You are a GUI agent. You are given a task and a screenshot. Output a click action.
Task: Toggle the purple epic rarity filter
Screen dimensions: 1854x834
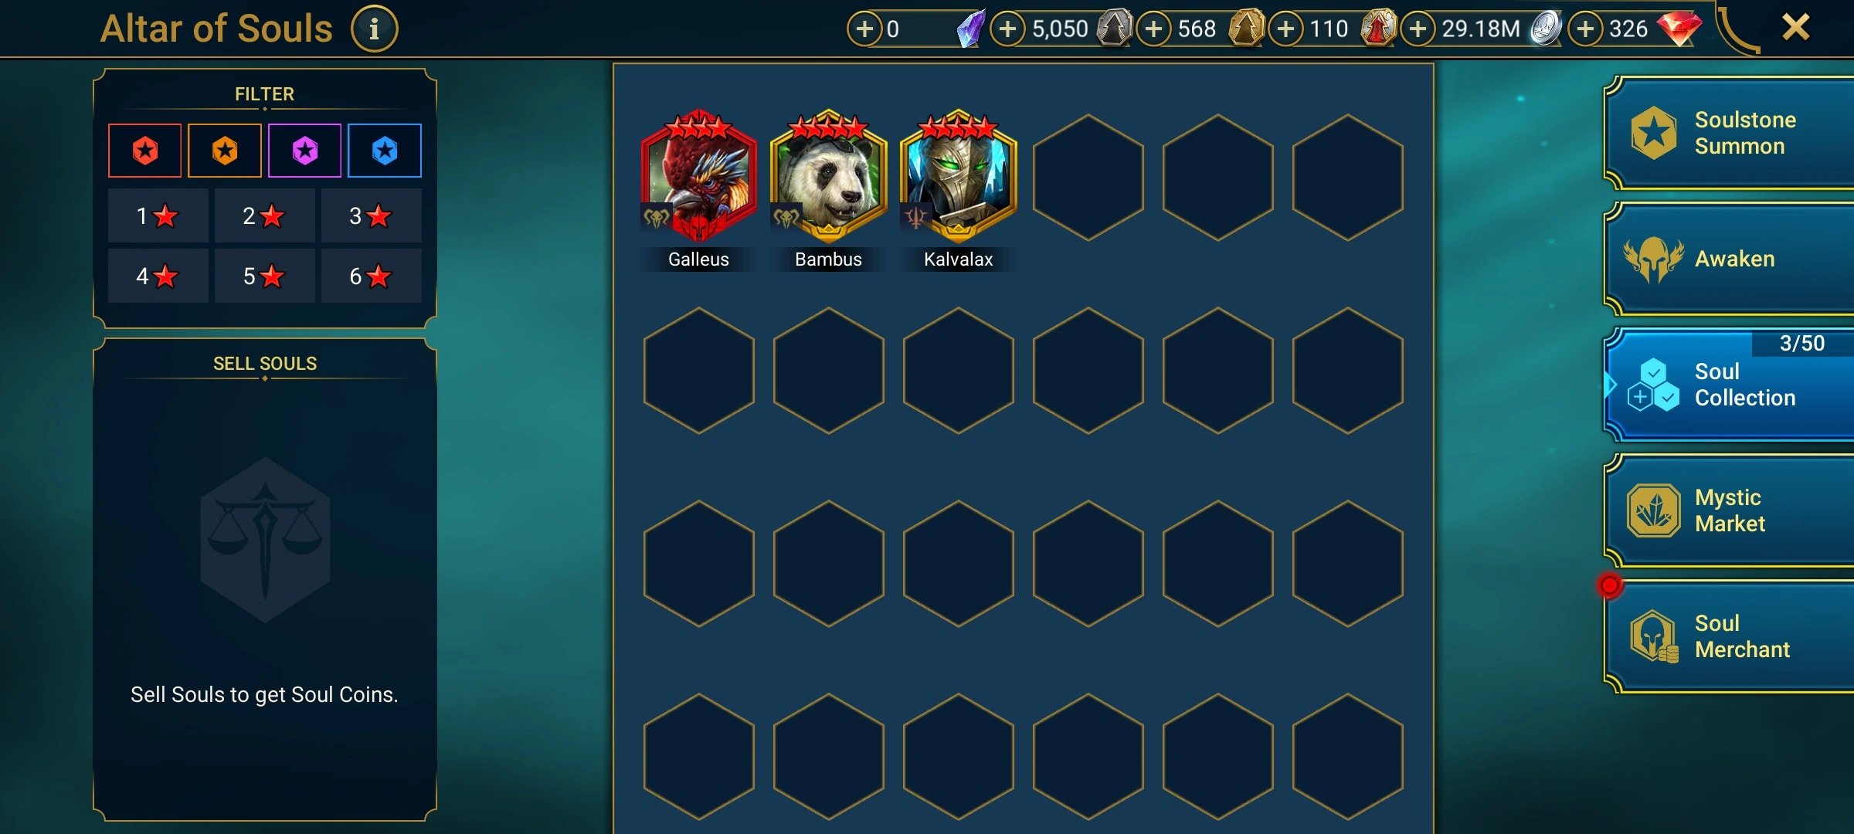[305, 151]
